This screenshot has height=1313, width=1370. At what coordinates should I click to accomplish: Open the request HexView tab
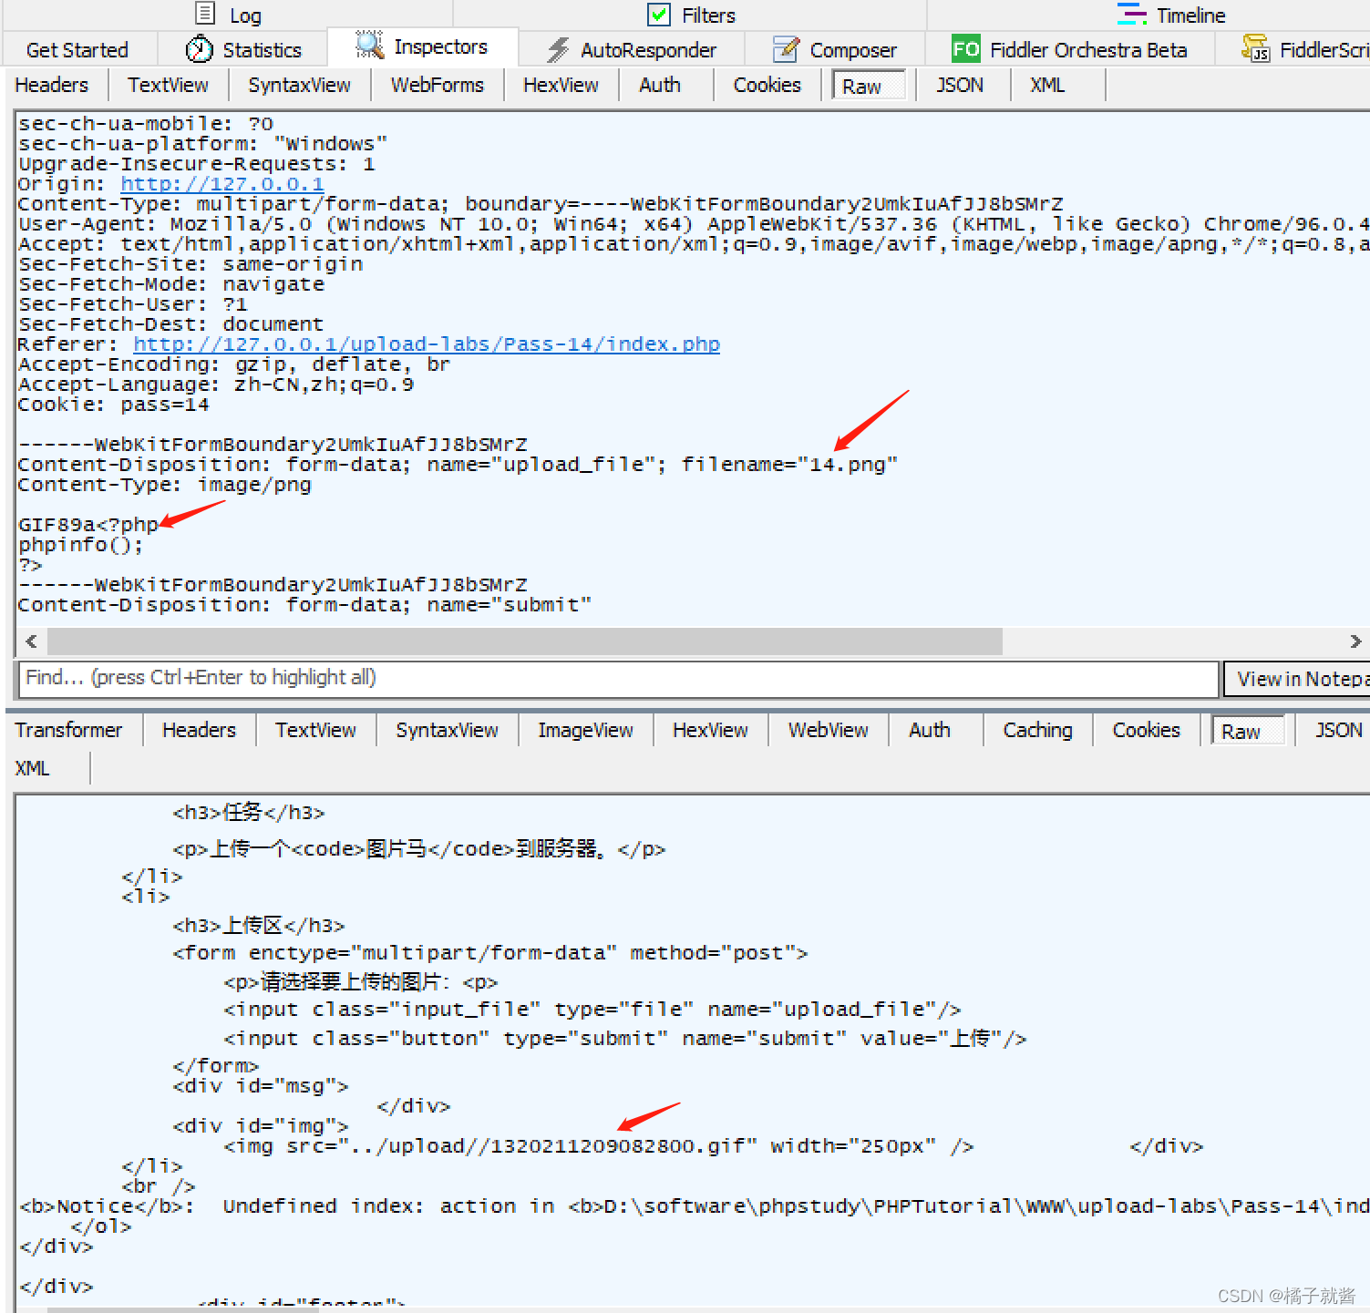(561, 85)
